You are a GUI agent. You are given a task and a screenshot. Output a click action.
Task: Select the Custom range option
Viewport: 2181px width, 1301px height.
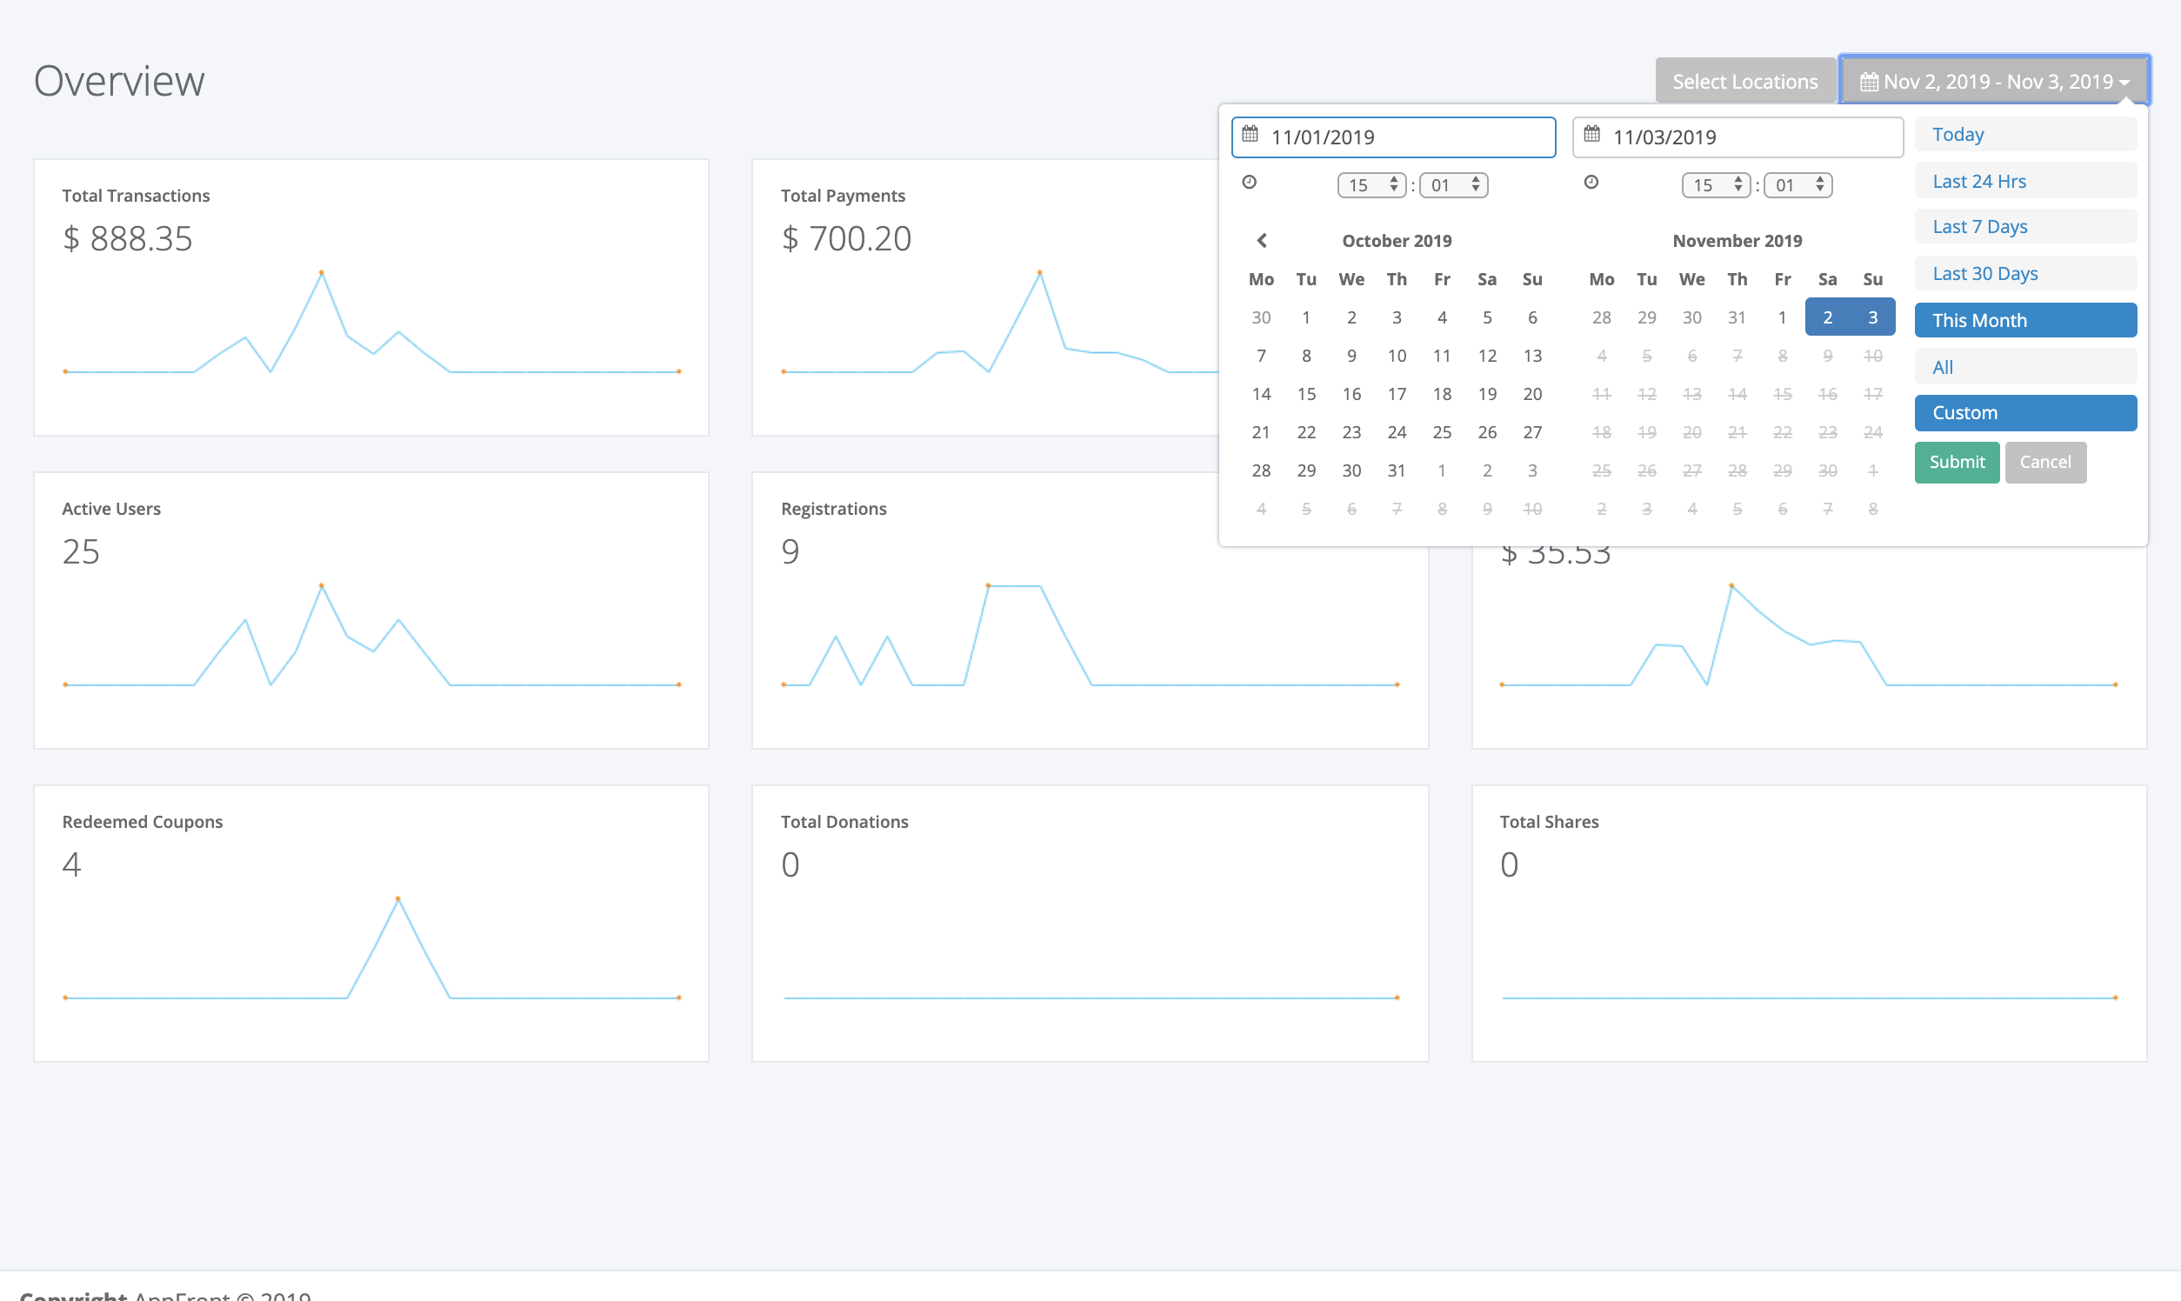click(x=2025, y=412)
